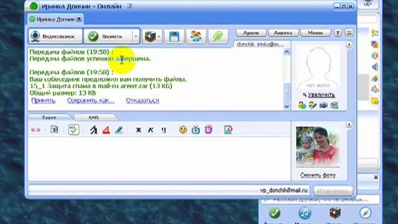
Task: Click the Rubik's cube icon in background window
Action: point(335,213)
